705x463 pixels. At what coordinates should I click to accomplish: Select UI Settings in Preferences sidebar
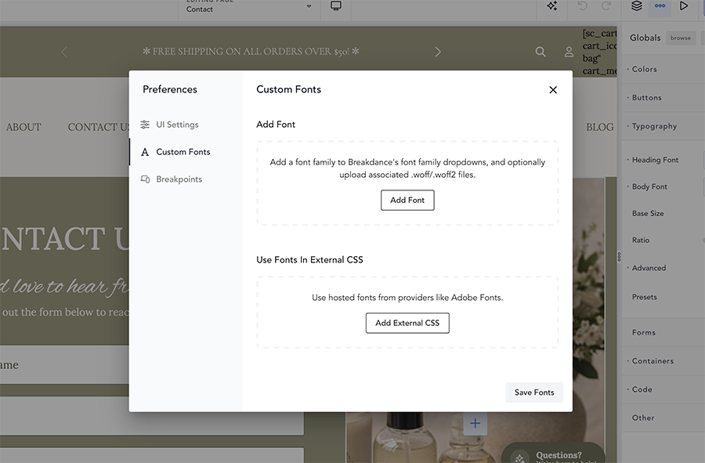click(177, 125)
